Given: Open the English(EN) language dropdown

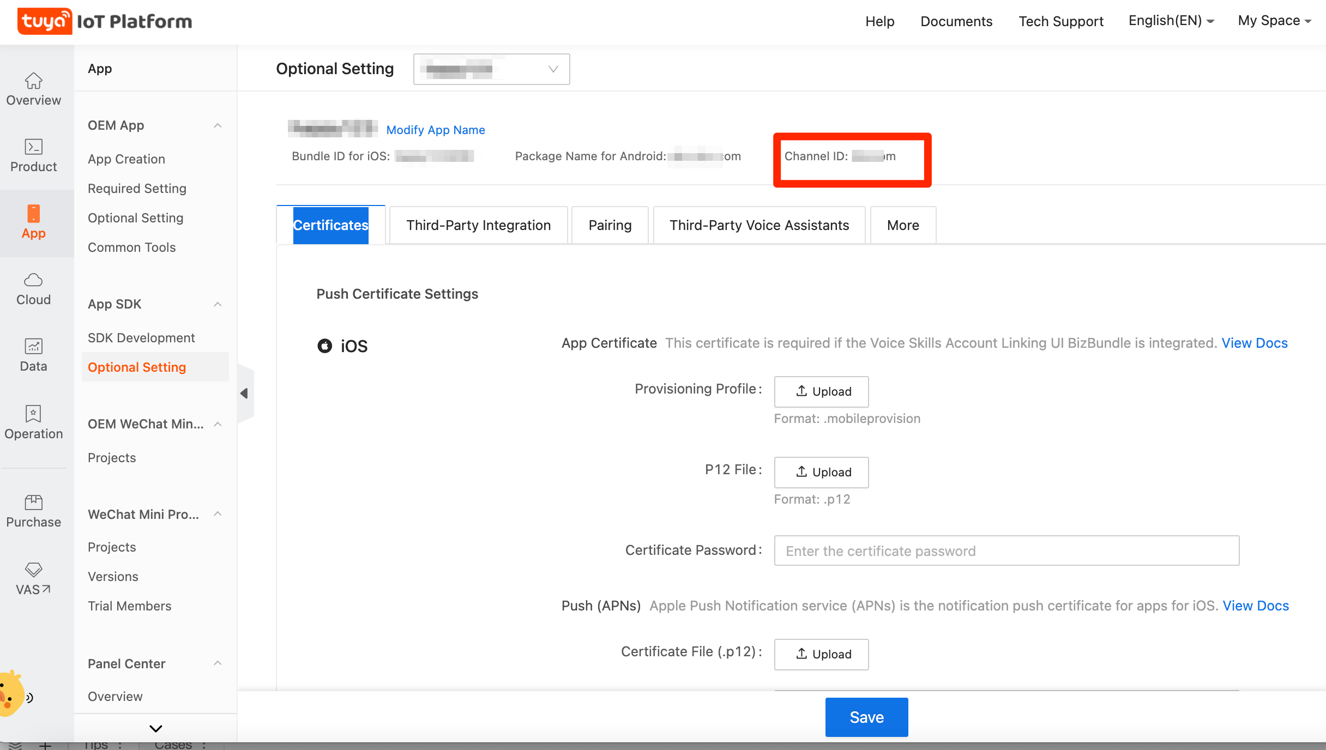Looking at the screenshot, I should pos(1170,21).
